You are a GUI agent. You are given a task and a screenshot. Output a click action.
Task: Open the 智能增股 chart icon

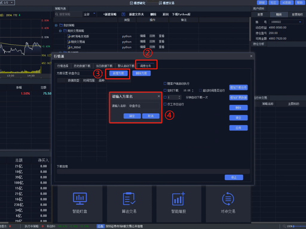coord(179,199)
